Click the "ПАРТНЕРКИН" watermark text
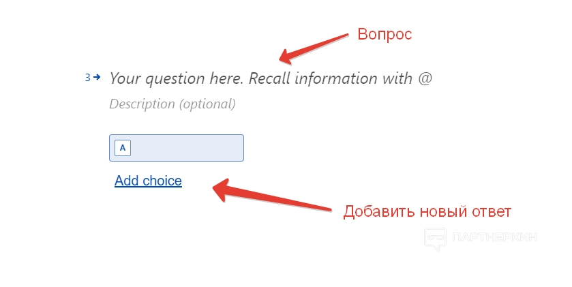Image resolution: width=572 pixels, height=287 pixels. click(496, 237)
